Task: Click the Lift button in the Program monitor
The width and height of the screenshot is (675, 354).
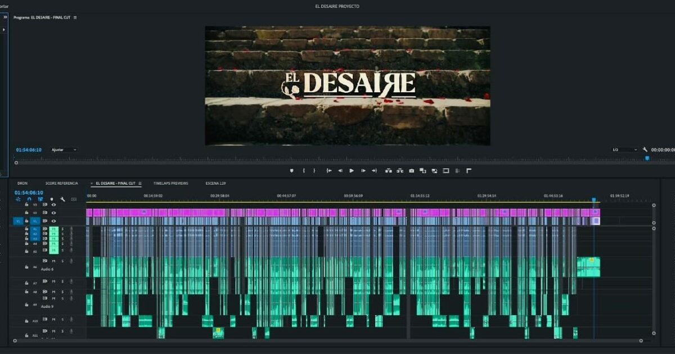Action: click(x=388, y=171)
